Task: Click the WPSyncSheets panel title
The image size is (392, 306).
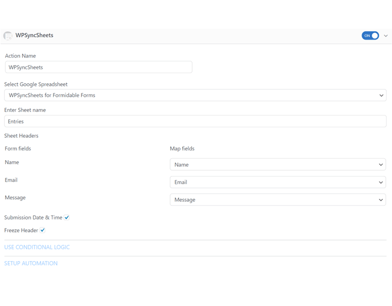Action: tap(34, 35)
